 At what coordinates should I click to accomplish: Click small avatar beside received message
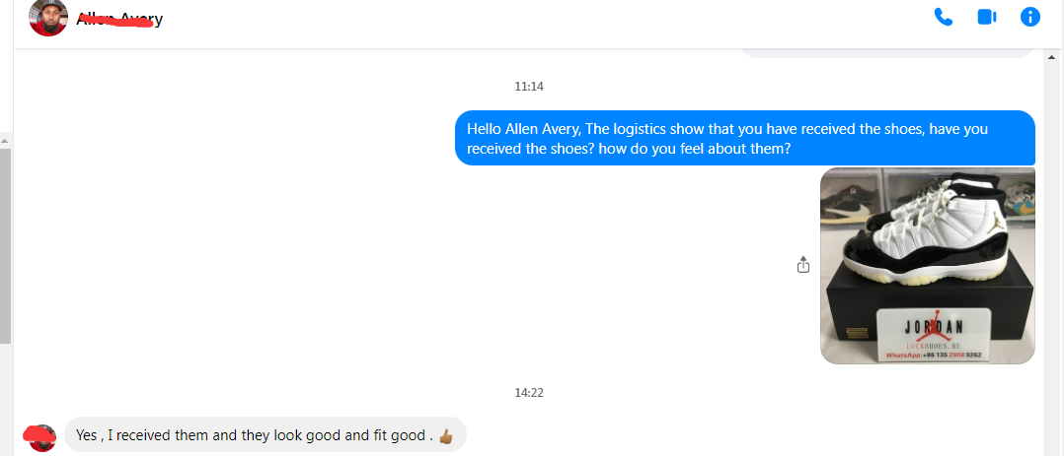42,437
